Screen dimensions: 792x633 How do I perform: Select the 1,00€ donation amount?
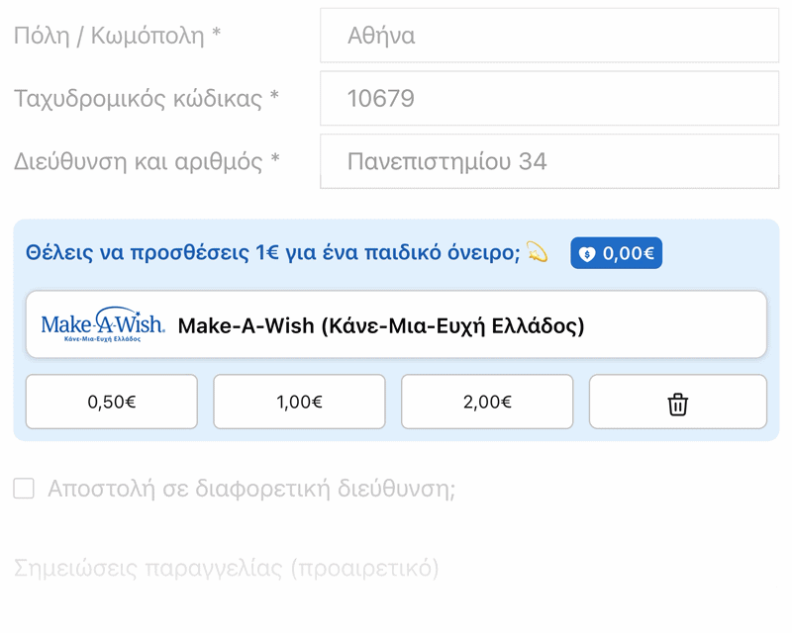click(298, 402)
